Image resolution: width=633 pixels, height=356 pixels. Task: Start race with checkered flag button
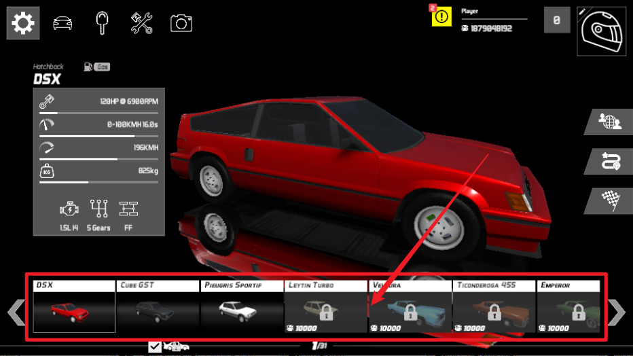click(607, 200)
